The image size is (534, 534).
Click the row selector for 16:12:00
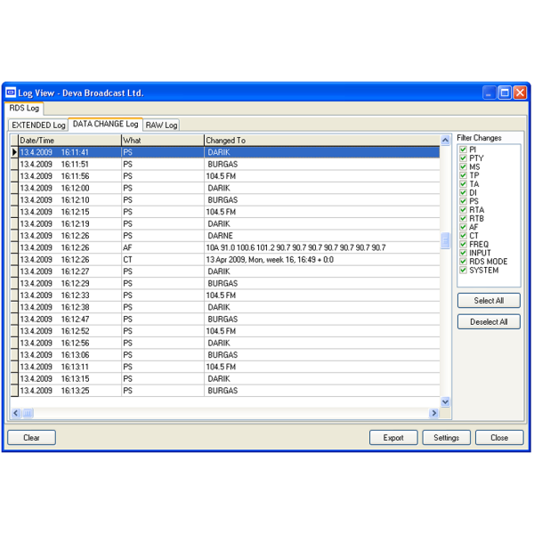tap(14, 188)
